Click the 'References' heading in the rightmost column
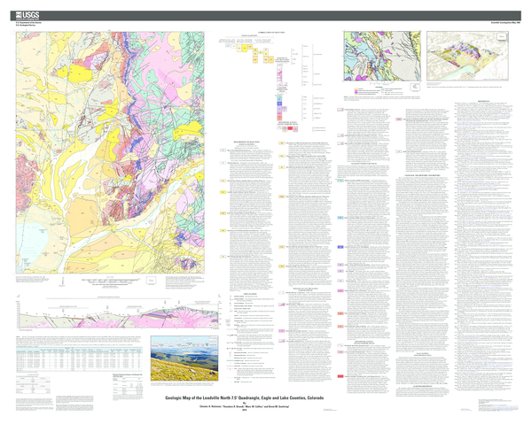The height and width of the screenshot is (424, 532). [483, 101]
